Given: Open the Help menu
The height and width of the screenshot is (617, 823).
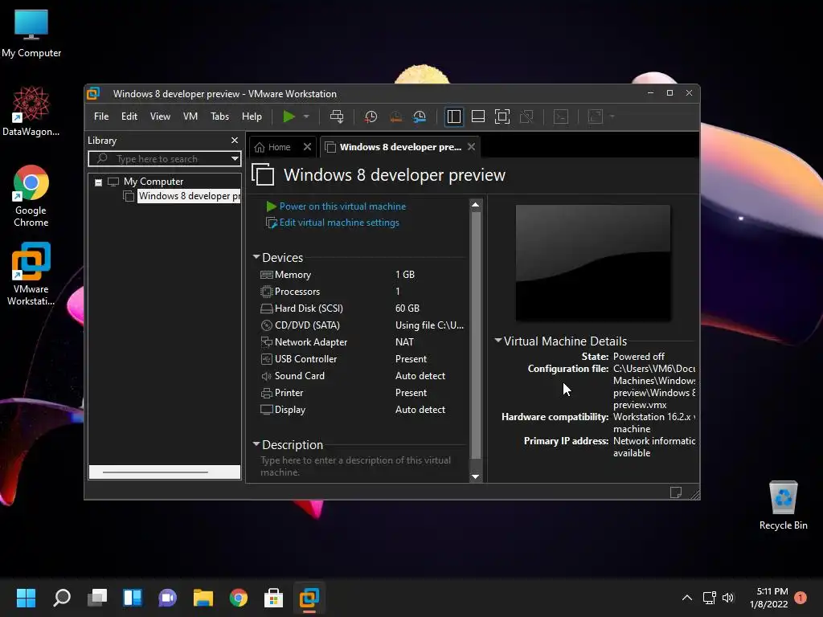Looking at the screenshot, I should (x=252, y=116).
